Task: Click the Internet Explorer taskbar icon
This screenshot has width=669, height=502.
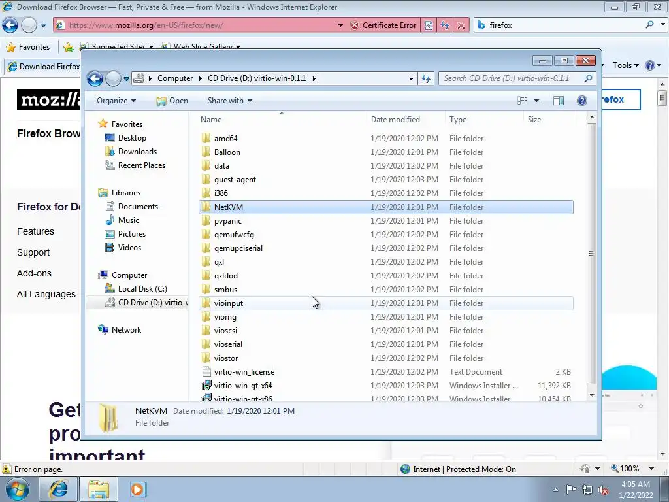Action: click(58, 489)
